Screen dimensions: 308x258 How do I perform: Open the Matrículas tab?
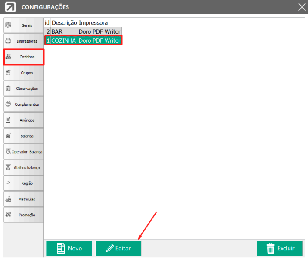tap(23, 199)
